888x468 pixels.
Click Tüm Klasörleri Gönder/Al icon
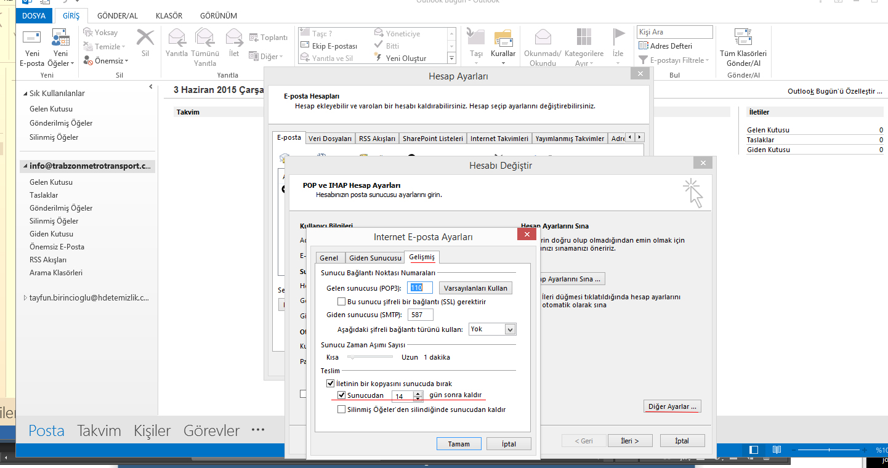[x=743, y=38]
